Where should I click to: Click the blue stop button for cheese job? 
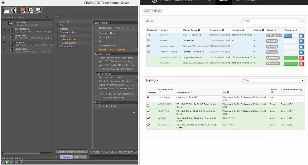301,41
